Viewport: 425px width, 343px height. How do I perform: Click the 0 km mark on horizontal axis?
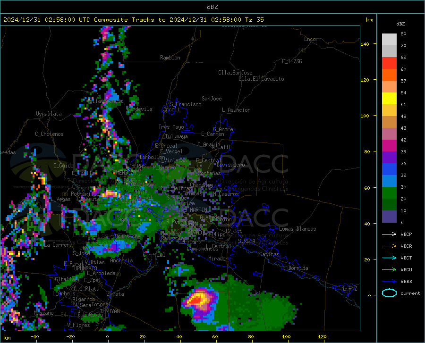tap(108, 336)
